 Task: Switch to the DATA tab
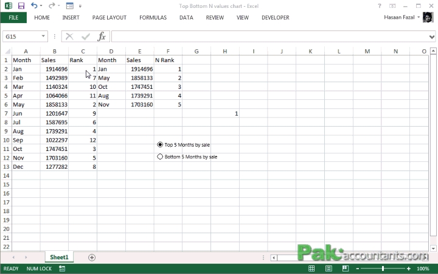pyautogui.click(x=186, y=18)
